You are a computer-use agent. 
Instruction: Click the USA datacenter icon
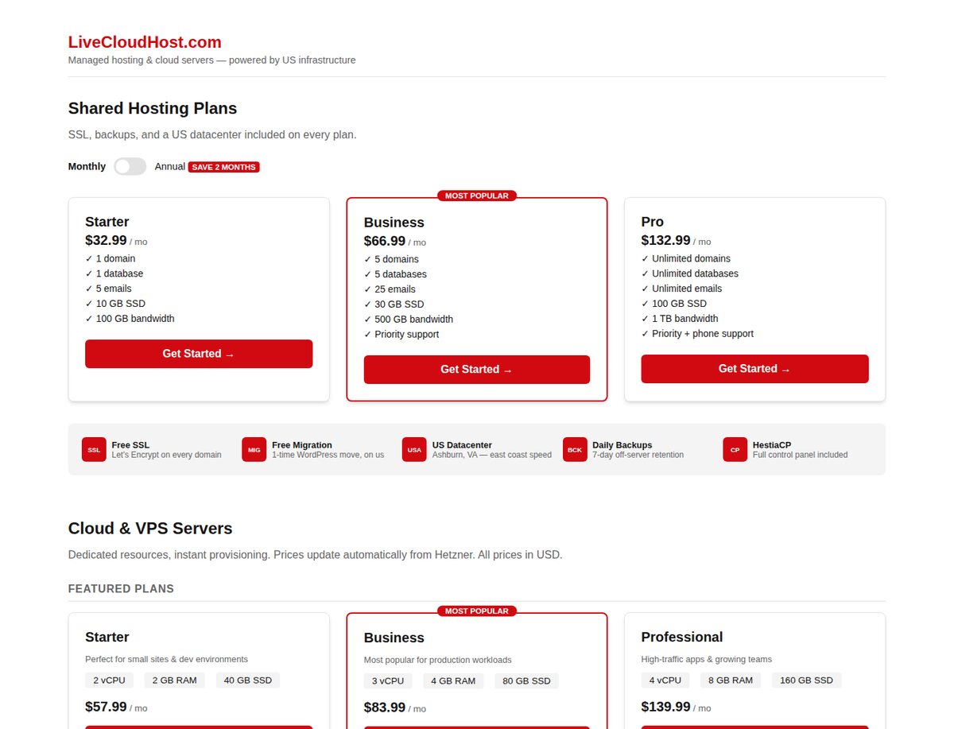tap(414, 449)
